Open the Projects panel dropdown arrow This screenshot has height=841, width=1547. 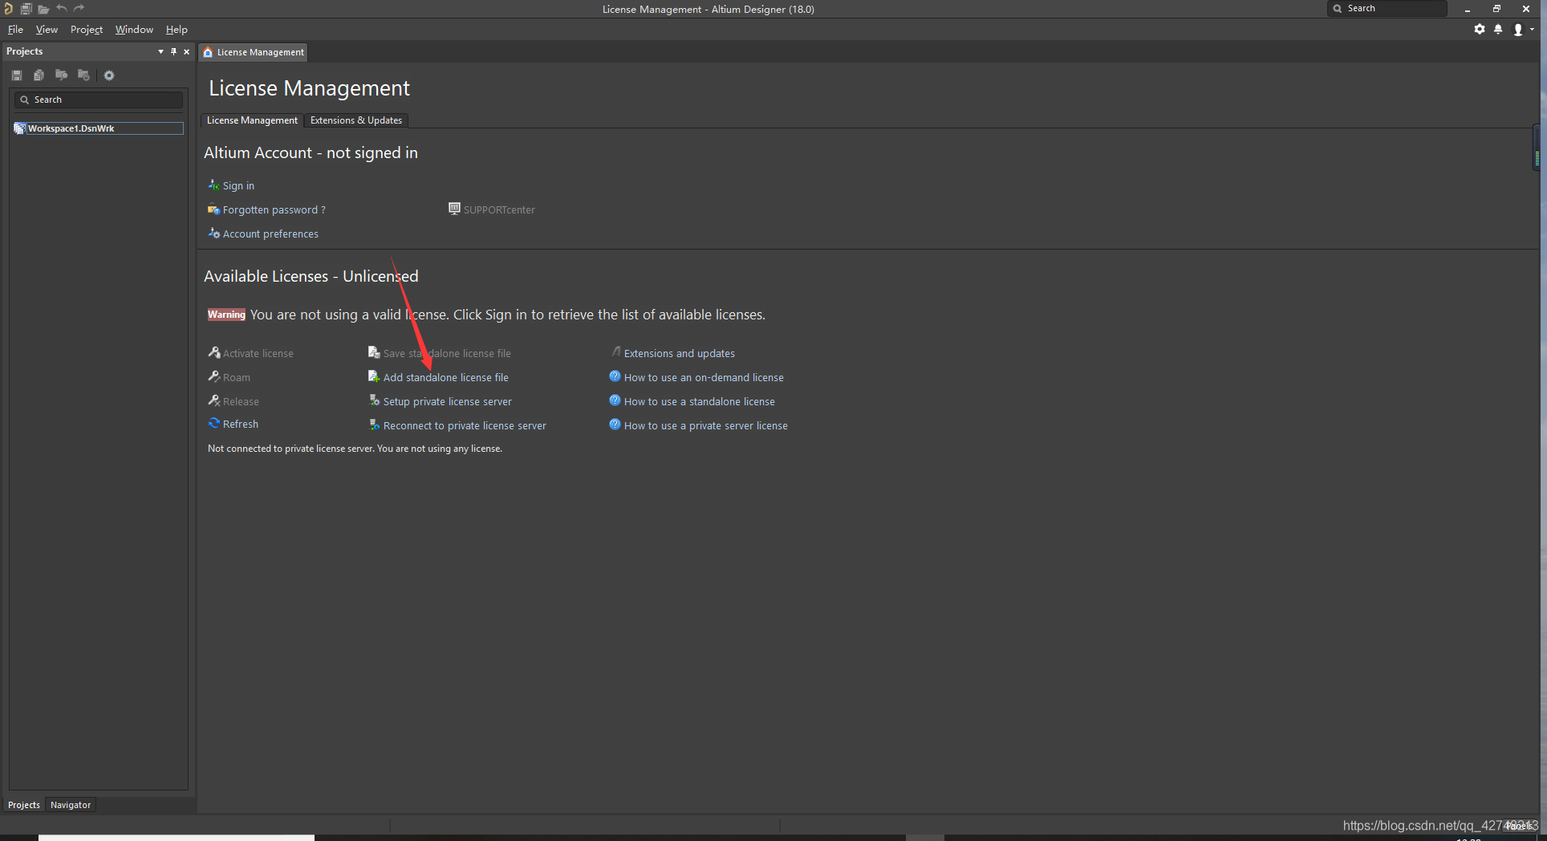[x=160, y=51]
